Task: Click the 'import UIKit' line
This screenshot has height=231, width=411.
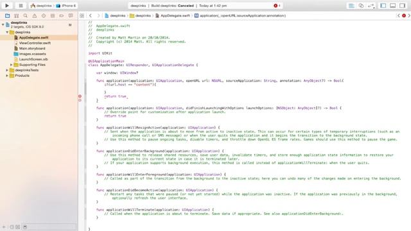Action: click(x=100, y=53)
